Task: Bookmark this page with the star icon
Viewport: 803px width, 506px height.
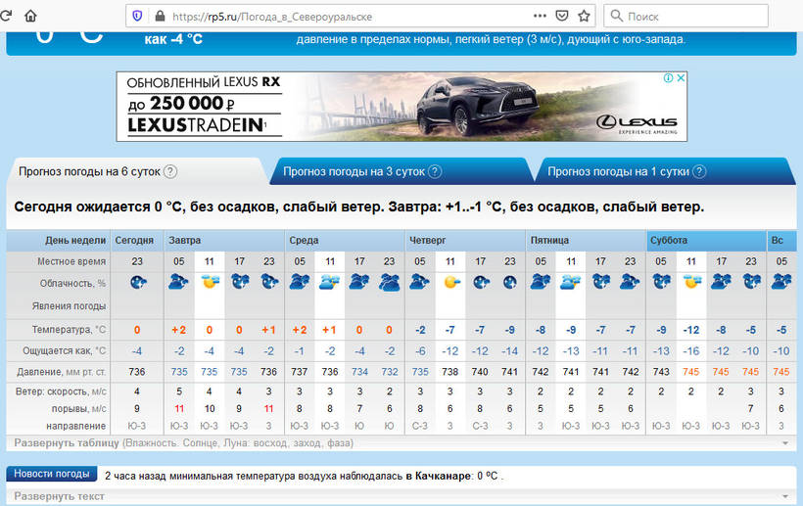Action: tap(585, 17)
